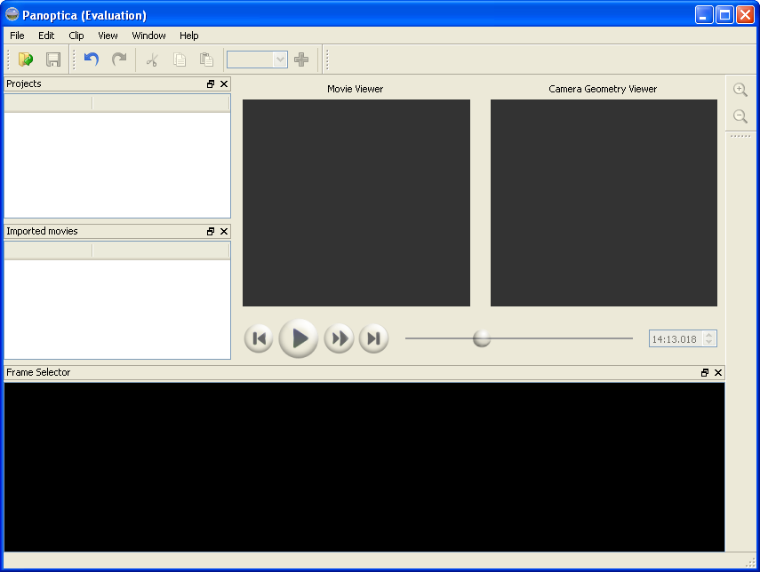Open the toolbar combo box dropdown

(280, 60)
